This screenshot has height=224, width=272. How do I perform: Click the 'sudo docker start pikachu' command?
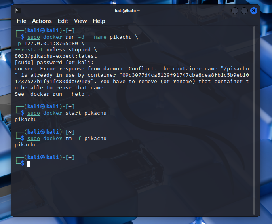[x=67, y=113]
